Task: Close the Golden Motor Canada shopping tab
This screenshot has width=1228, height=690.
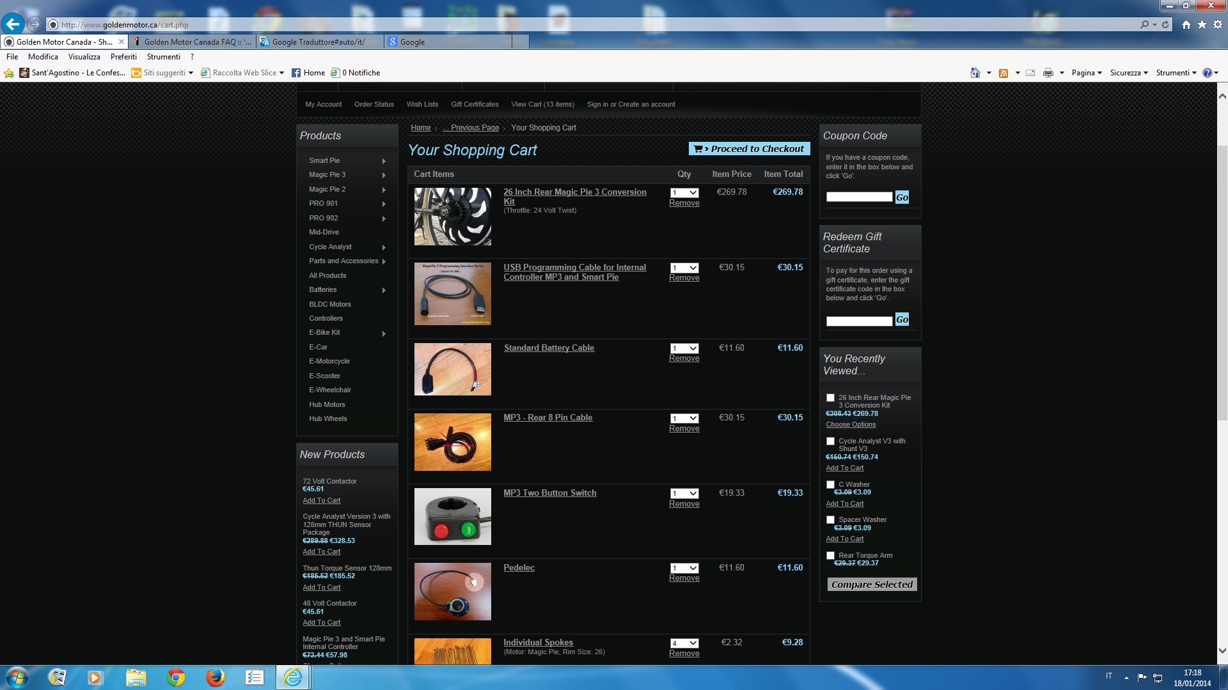Action: [x=122, y=42]
